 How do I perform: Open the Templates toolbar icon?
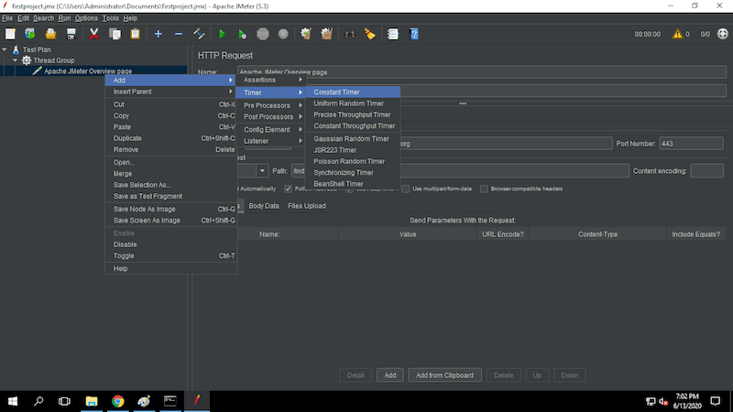pos(30,34)
